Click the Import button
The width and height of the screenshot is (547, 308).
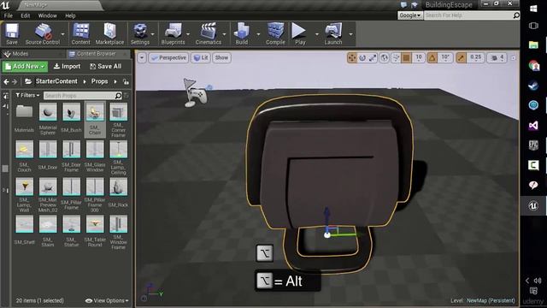coord(67,67)
